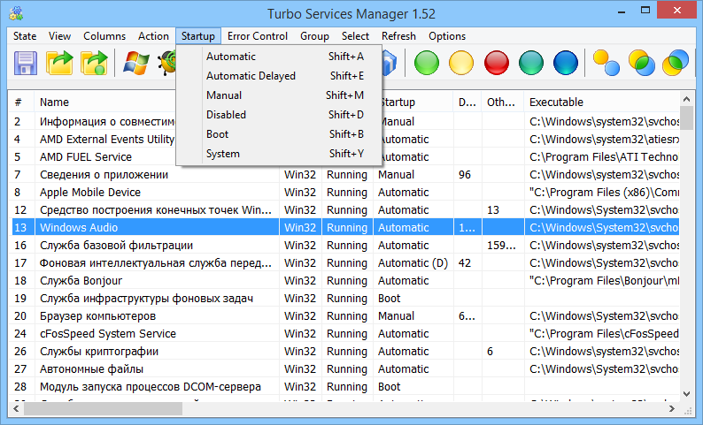Select System startup option
The height and width of the screenshot is (425, 703).
click(x=279, y=154)
